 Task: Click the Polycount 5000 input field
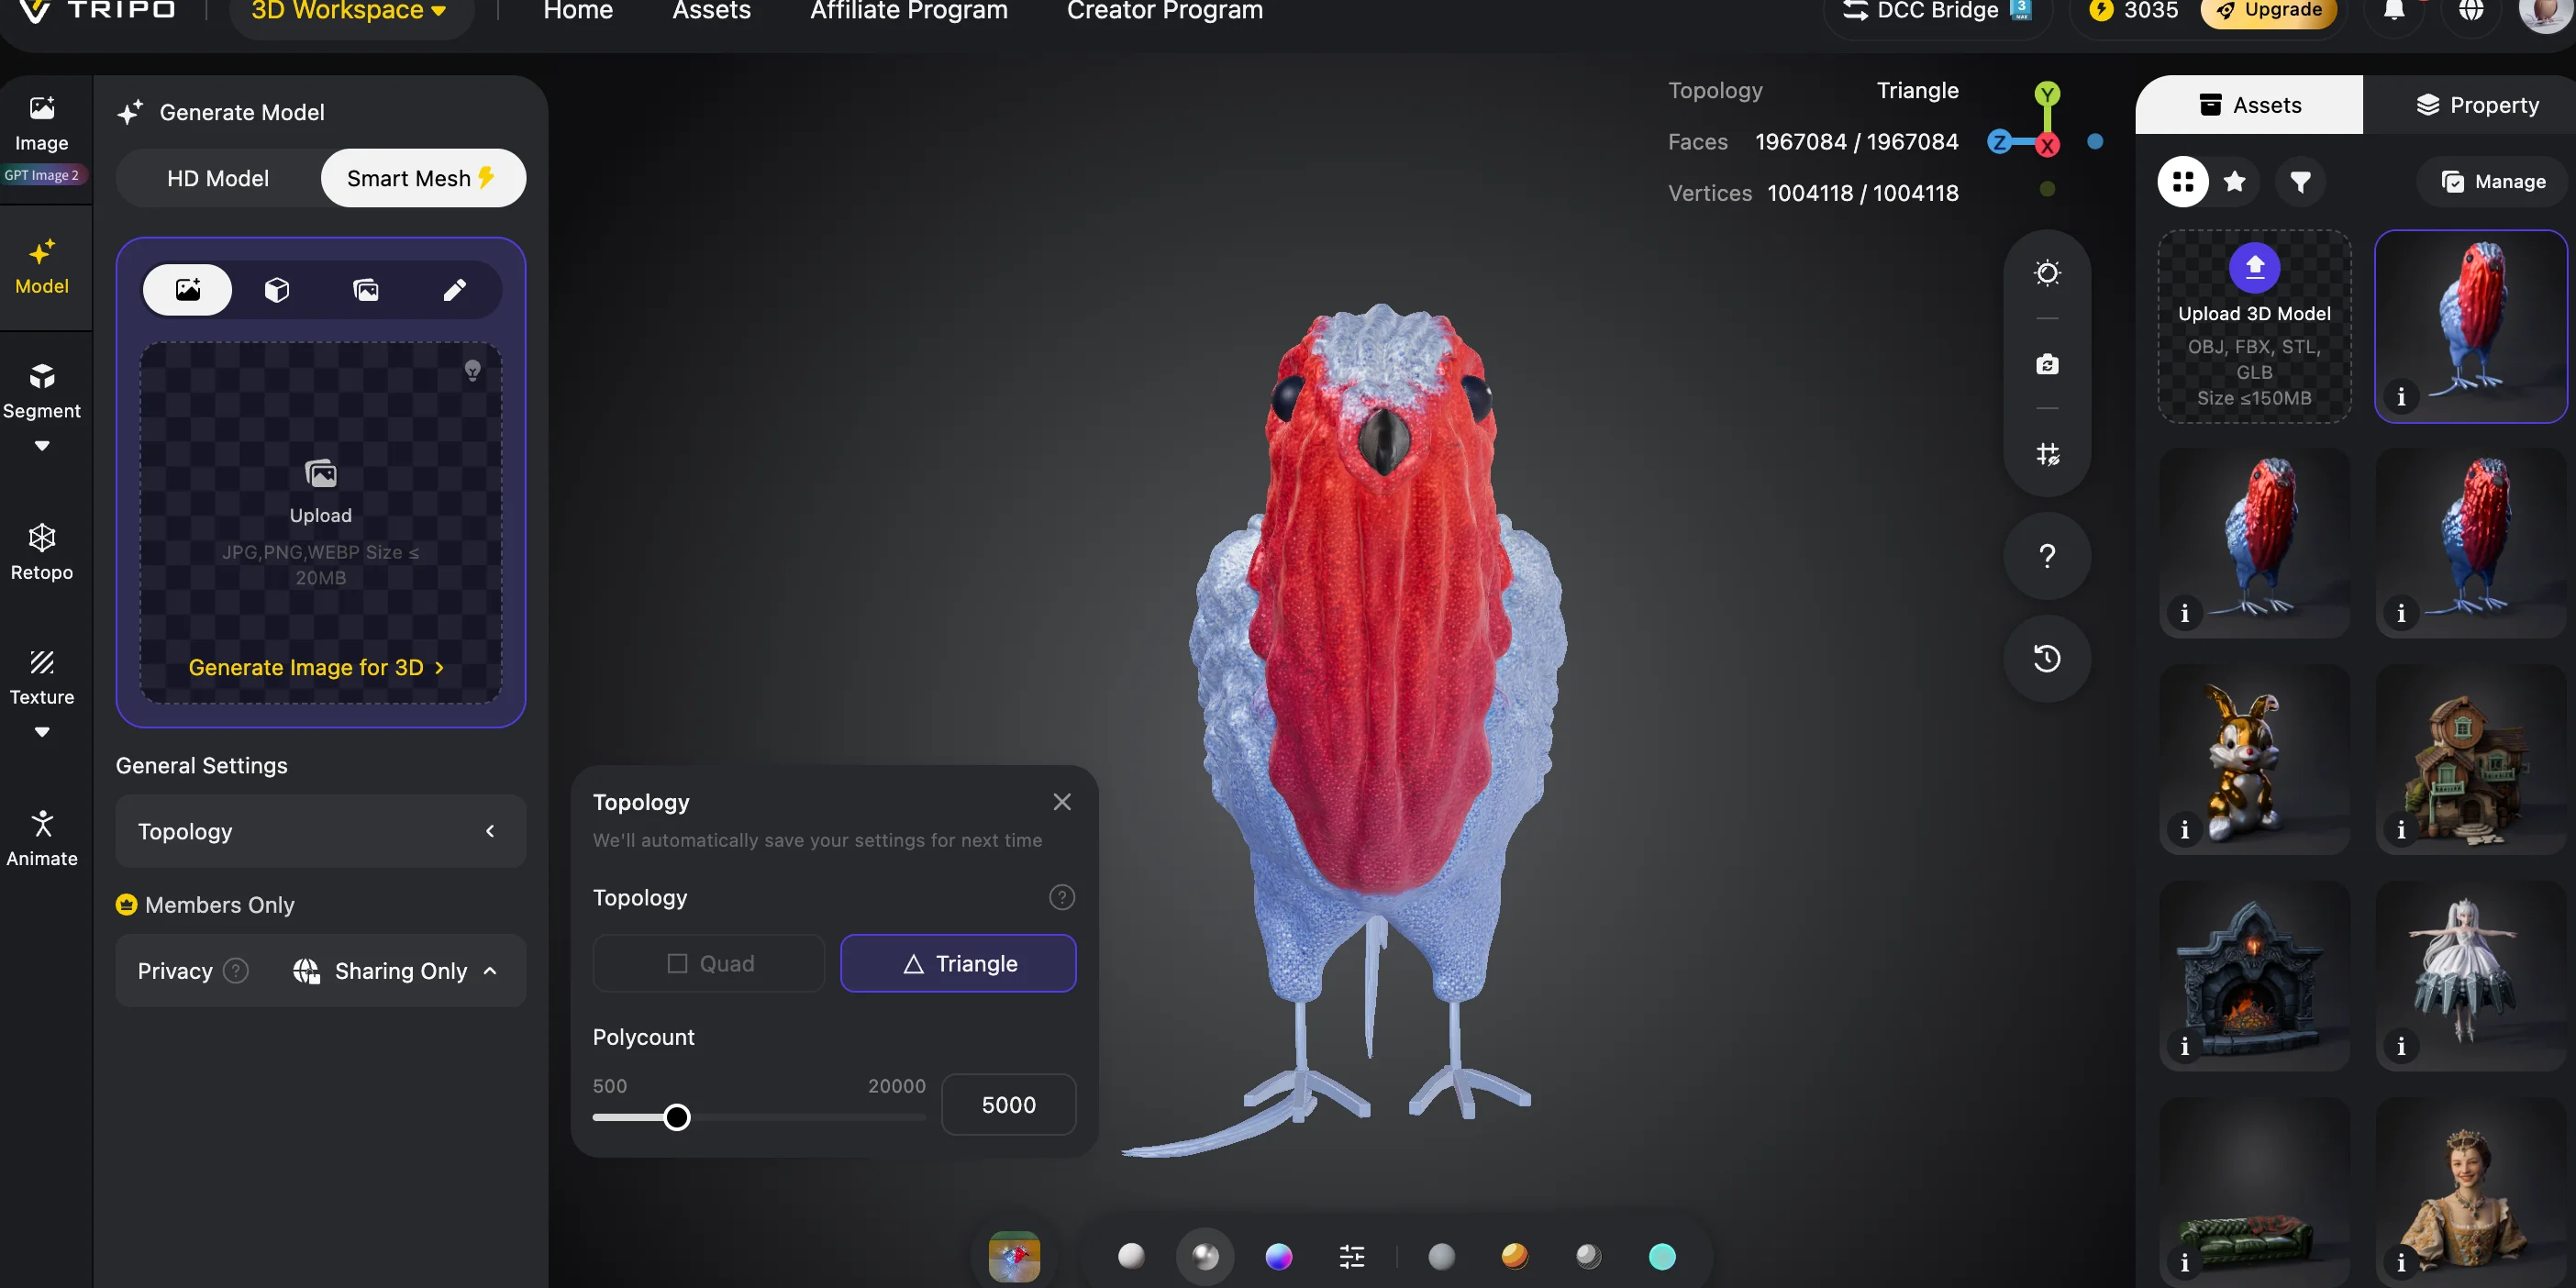point(1008,1105)
